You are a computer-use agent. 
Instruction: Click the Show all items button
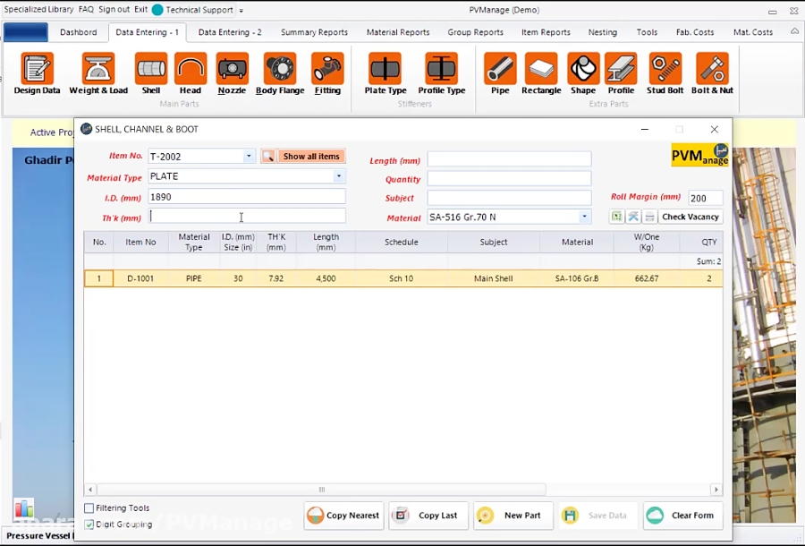[311, 156]
